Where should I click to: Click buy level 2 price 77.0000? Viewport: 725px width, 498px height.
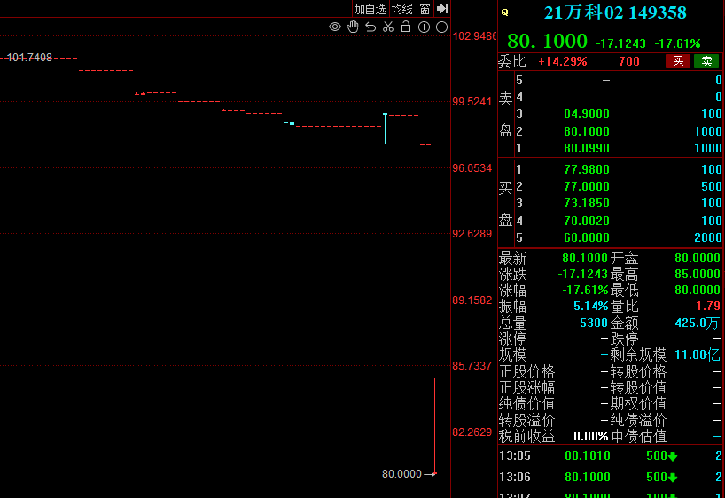click(586, 186)
